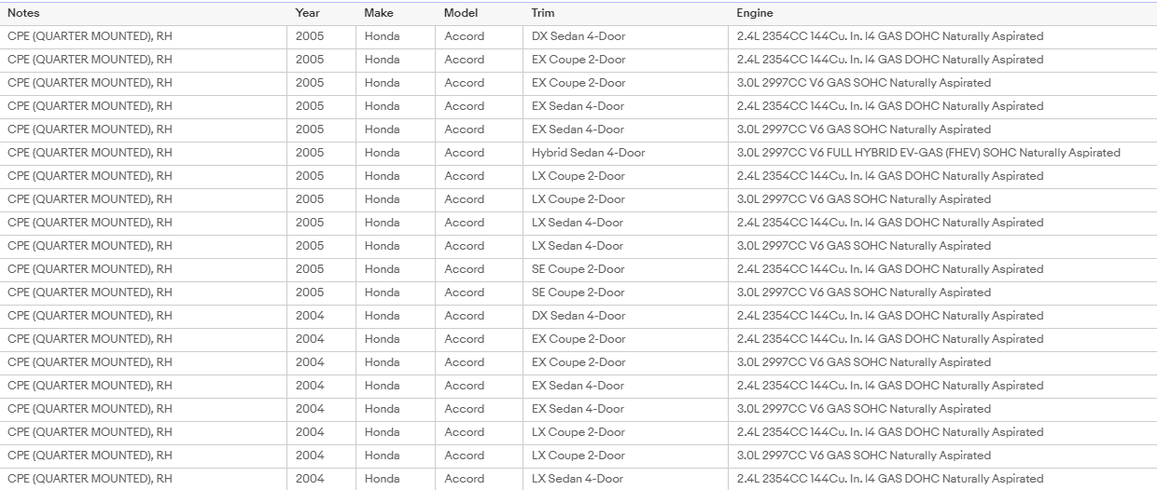The height and width of the screenshot is (490, 1157).
Task: Click the Make column header
Action: click(396, 13)
